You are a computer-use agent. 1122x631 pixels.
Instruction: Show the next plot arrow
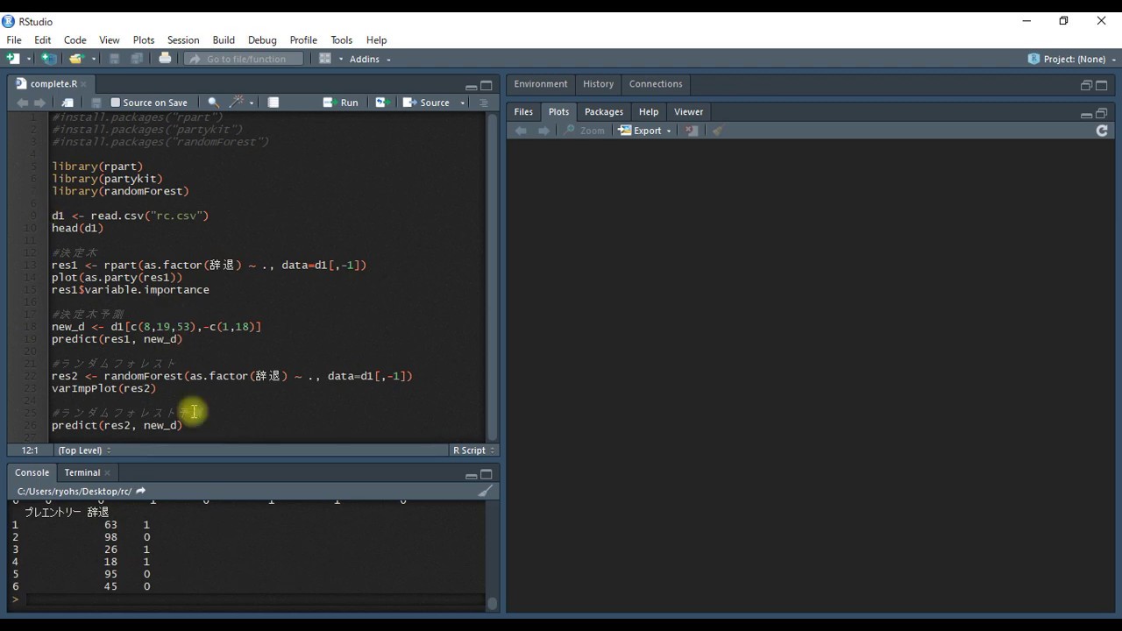tap(543, 131)
